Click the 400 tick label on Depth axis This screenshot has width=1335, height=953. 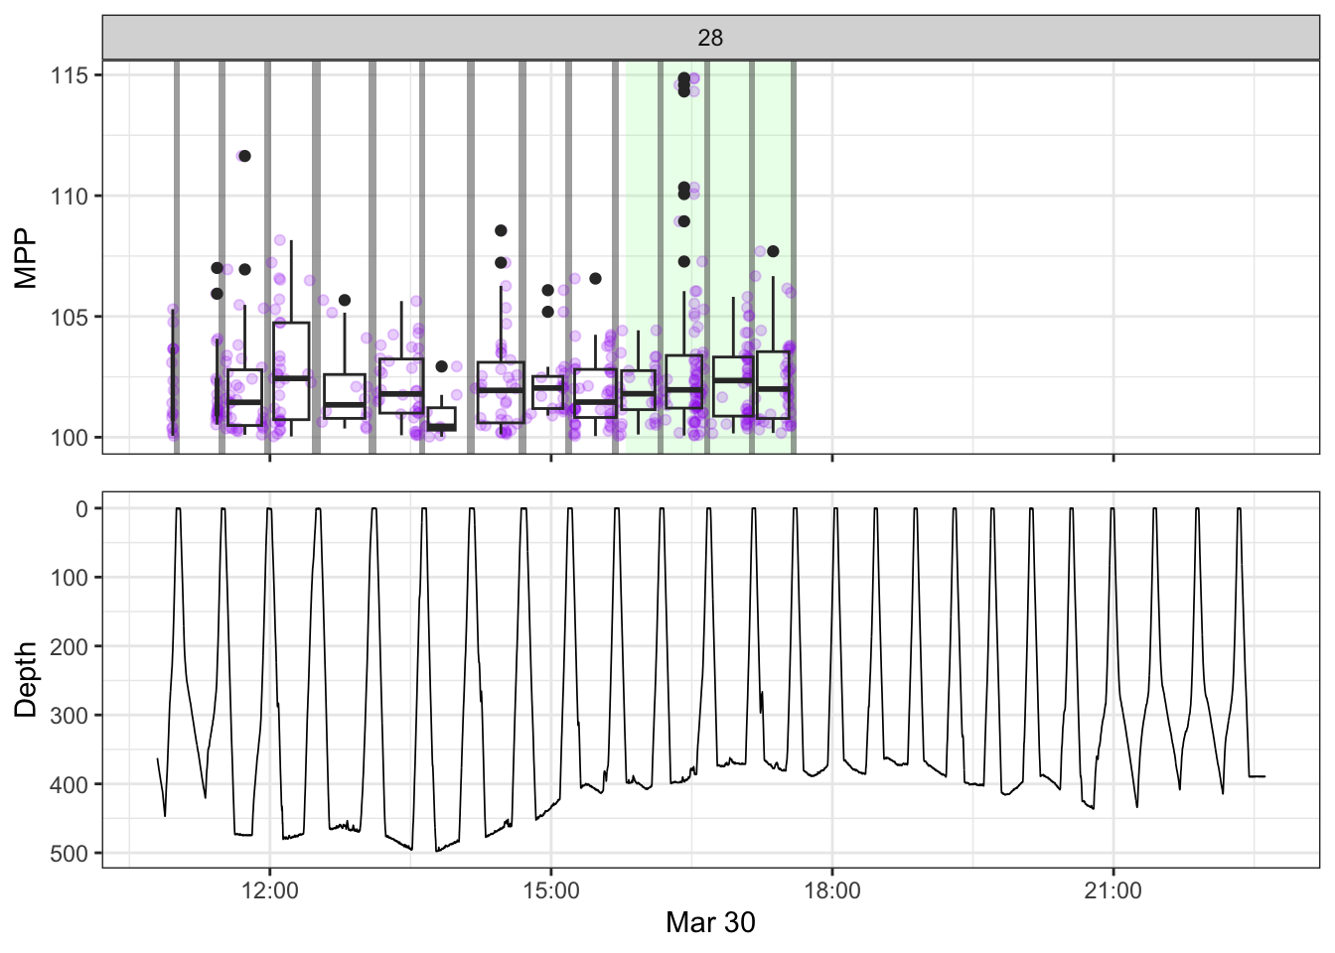pos(70,784)
